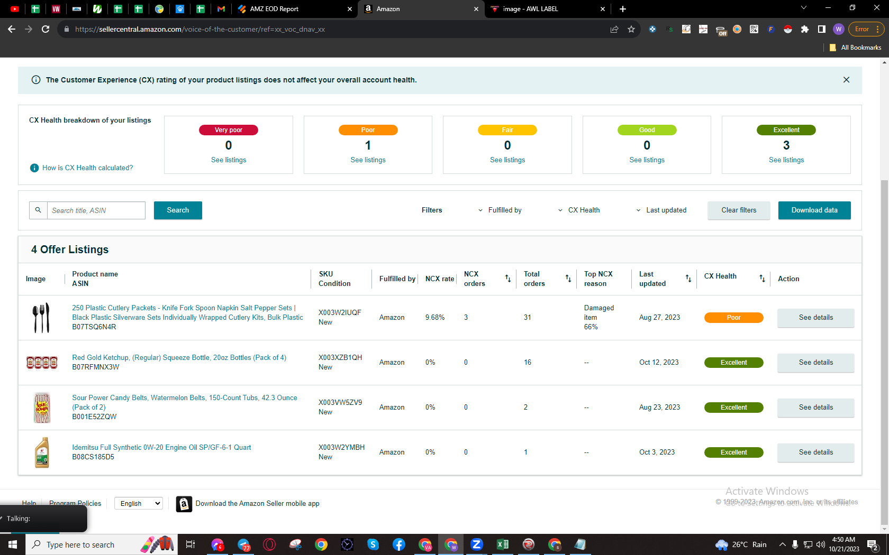
Task: Open the info icon next to CX Health calculated
Action: tap(34, 168)
